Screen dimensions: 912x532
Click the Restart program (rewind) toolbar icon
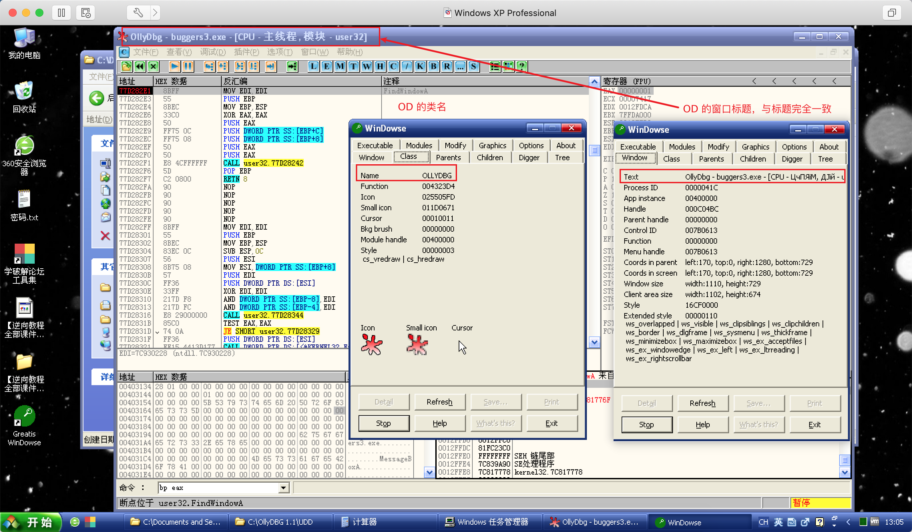pyautogui.click(x=140, y=66)
